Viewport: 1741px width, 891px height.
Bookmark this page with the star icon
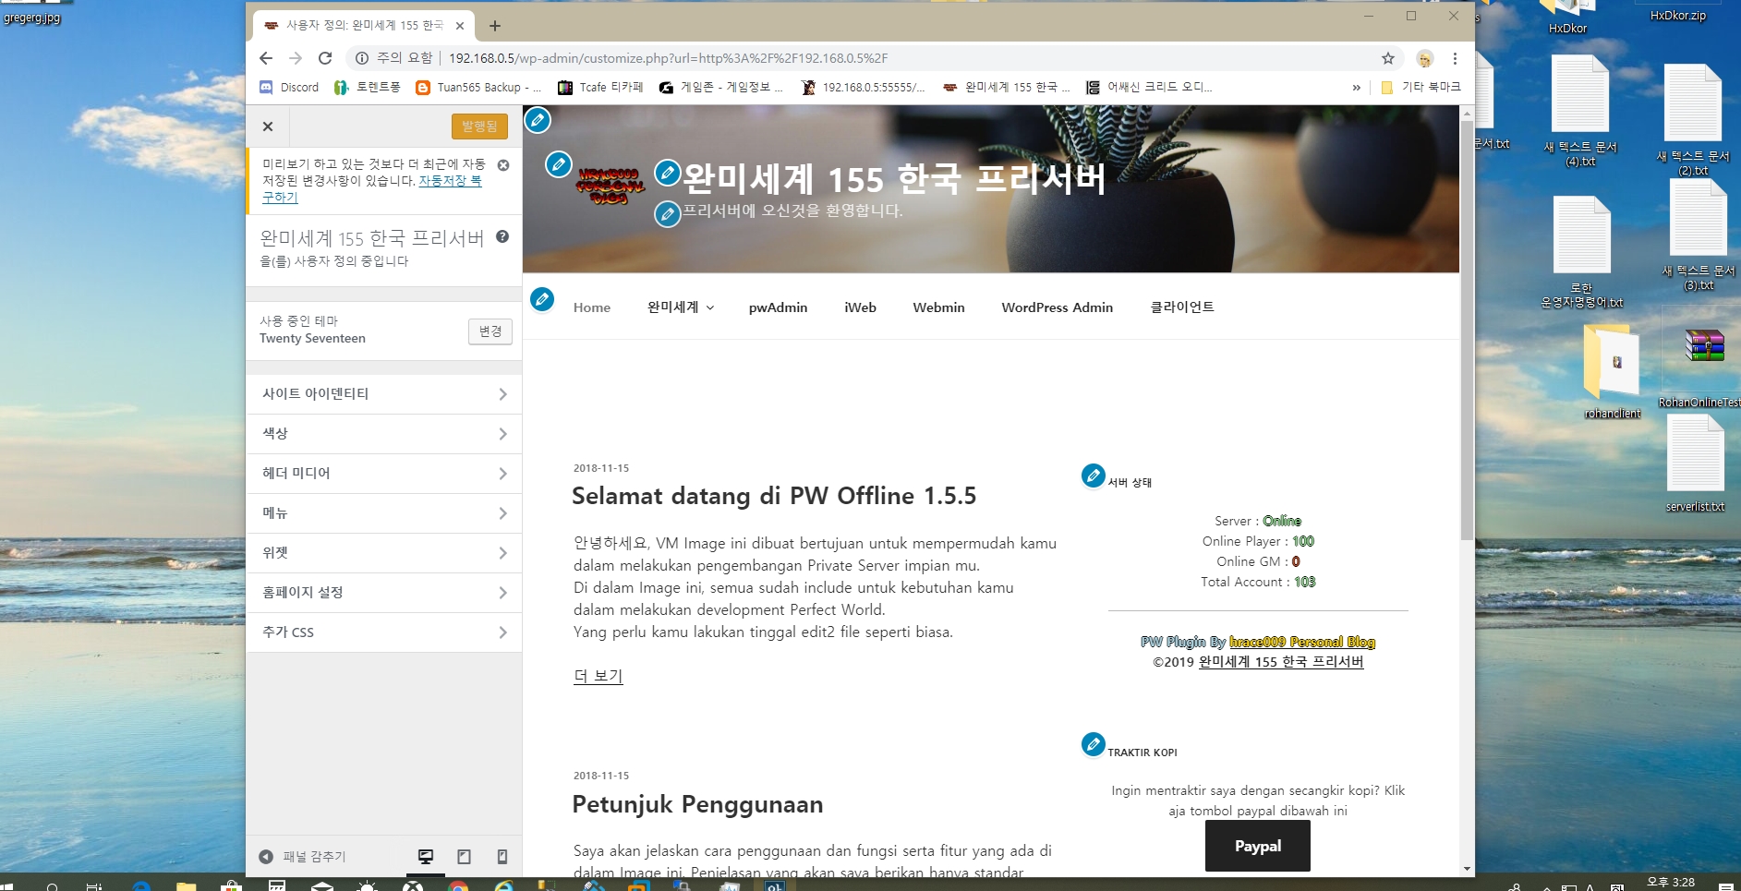pyautogui.click(x=1387, y=58)
